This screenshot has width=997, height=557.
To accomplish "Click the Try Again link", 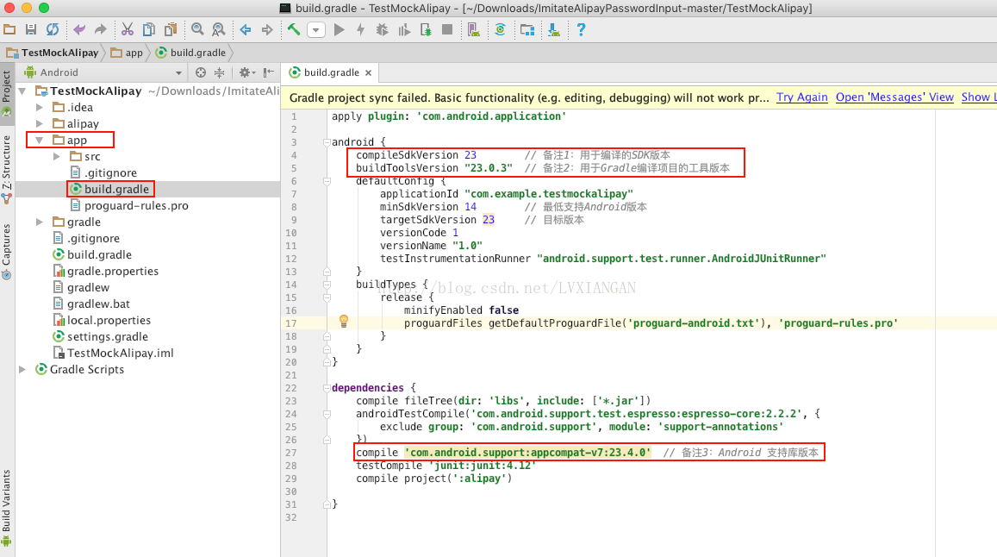I will pyautogui.click(x=801, y=97).
